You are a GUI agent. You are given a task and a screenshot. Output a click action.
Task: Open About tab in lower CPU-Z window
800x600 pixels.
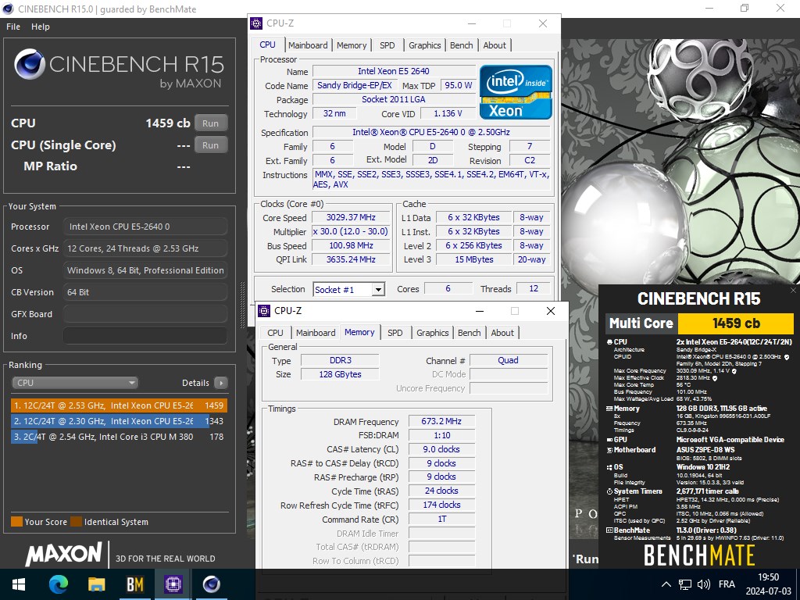pyautogui.click(x=502, y=333)
